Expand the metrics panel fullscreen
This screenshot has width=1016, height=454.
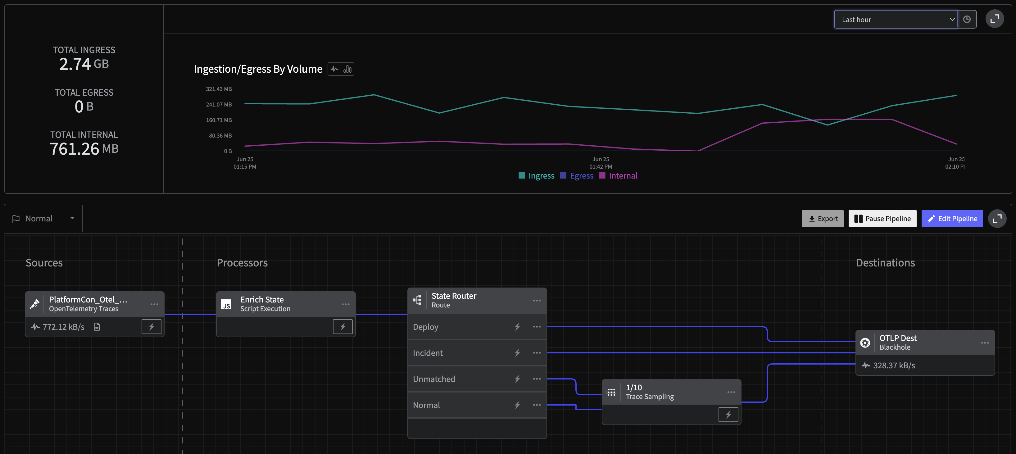995,19
